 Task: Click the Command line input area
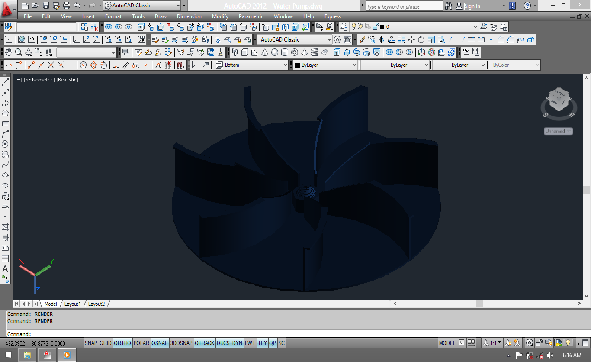[299, 334]
